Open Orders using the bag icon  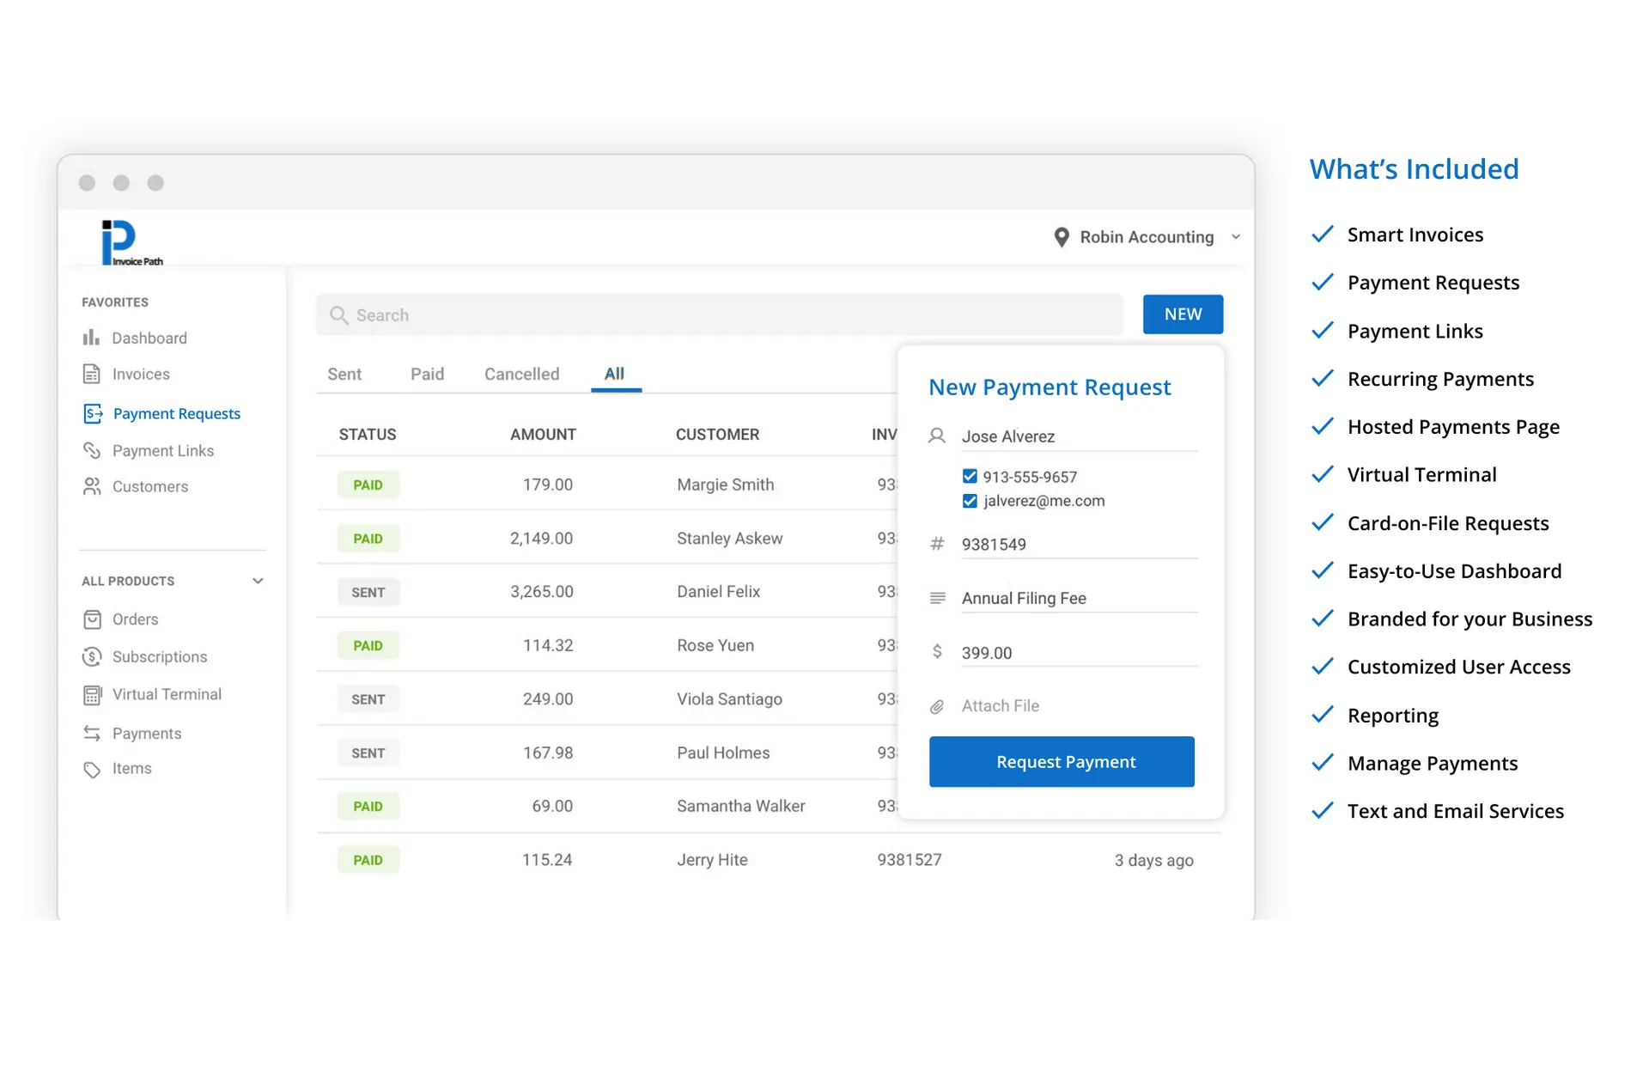92,619
